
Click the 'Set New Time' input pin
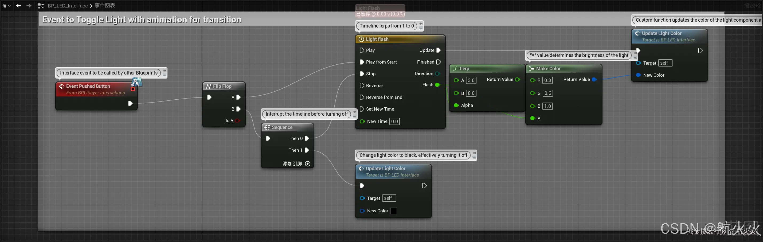coord(362,109)
